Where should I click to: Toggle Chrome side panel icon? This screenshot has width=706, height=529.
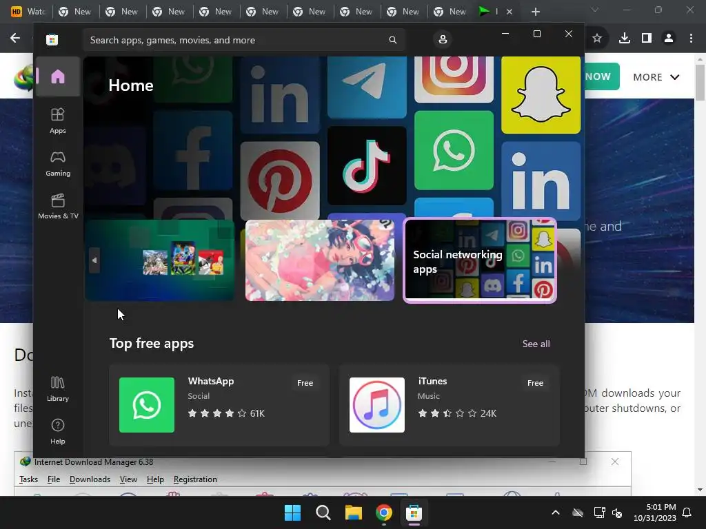(x=647, y=39)
